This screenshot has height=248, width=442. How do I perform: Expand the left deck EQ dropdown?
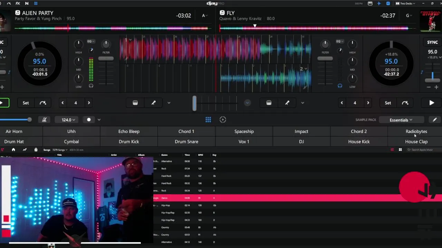tap(90, 41)
